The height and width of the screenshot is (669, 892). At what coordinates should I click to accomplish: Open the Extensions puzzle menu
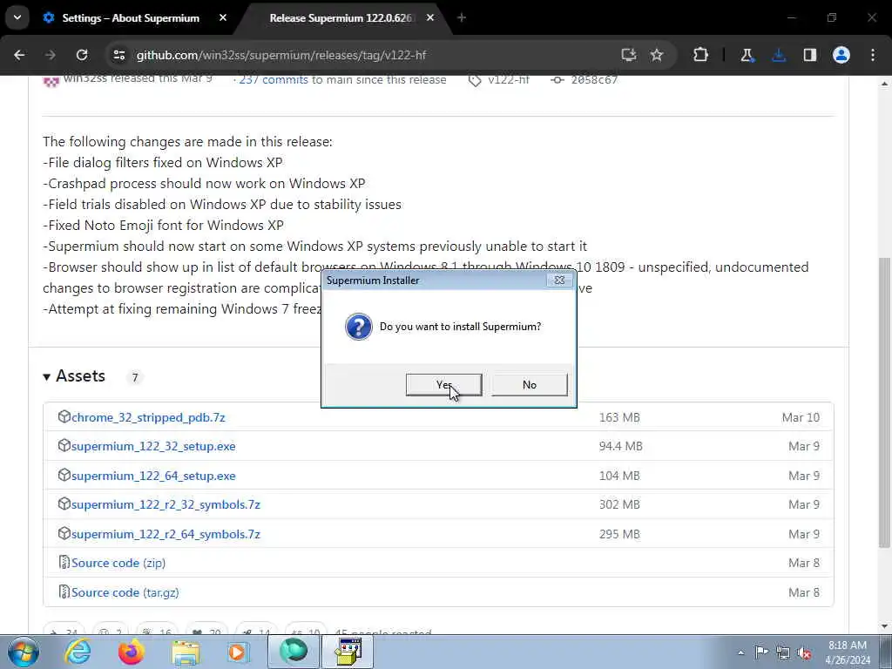click(x=701, y=55)
